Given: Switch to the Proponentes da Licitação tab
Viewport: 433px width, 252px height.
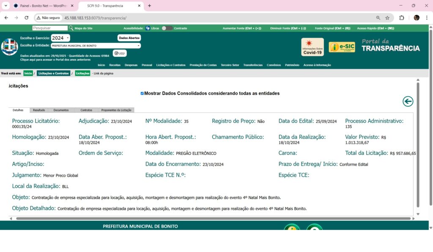Looking at the screenshot, I should pyautogui.click(x=115, y=110).
